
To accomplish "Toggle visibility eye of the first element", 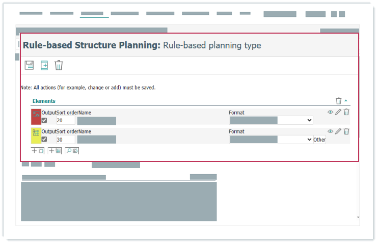I will (330, 112).
